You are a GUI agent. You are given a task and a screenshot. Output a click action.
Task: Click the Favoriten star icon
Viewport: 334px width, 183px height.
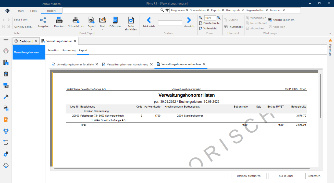pyautogui.click(x=330, y=40)
